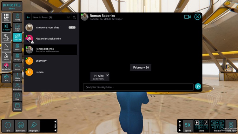The width and height of the screenshot is (238, 134).
Task: Open the Hi Alex message options chevron
Action: [x=107, y=75]
